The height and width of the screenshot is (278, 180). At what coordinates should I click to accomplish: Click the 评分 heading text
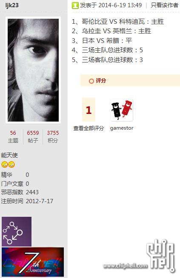(x=101, y=81)
